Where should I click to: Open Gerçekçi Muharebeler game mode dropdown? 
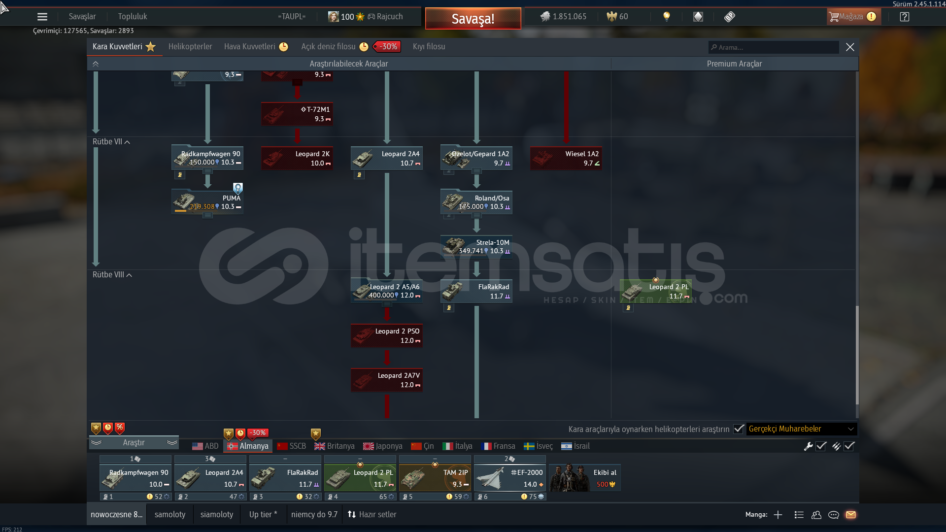[x=801, y=429]
